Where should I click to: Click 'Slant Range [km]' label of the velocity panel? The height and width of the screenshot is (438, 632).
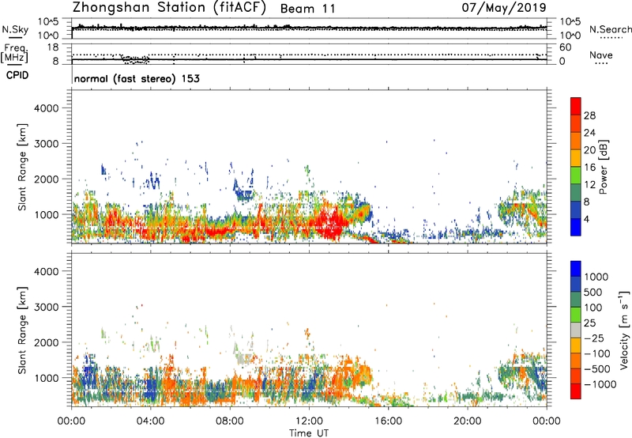click(x=22, y=330)
